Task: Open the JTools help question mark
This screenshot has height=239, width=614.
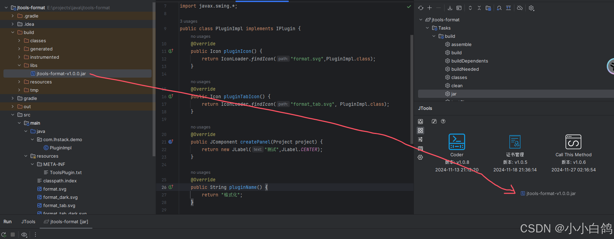Action: click(x=443, y=121)
